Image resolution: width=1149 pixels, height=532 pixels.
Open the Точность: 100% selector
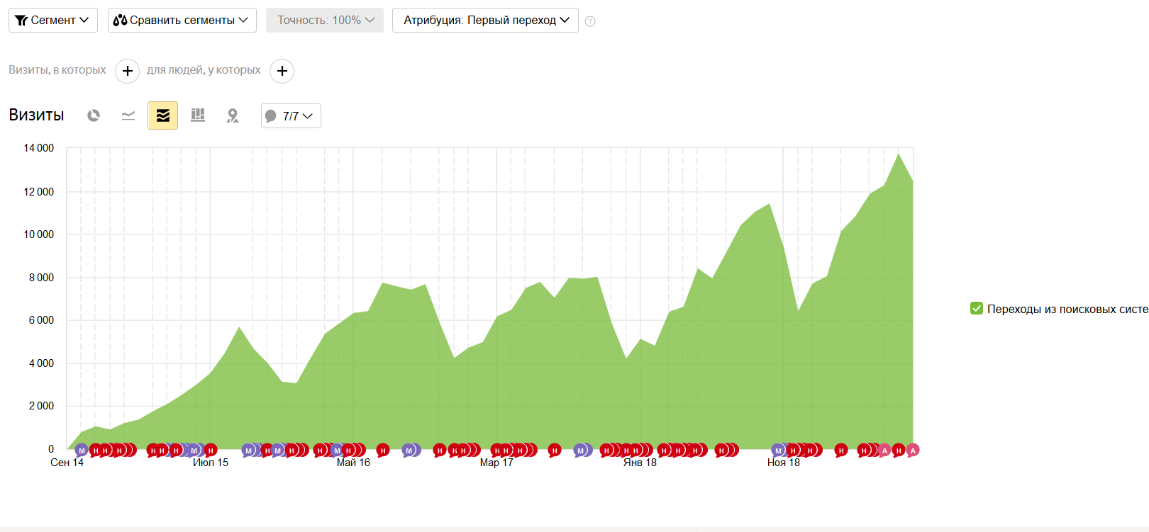325,21
